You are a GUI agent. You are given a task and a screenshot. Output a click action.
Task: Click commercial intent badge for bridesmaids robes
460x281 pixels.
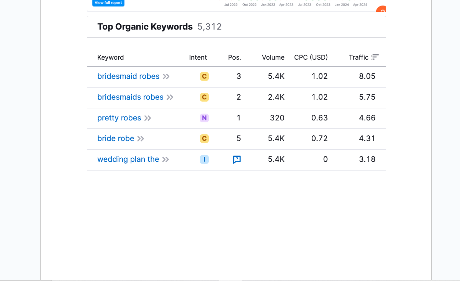pos(205,97)
